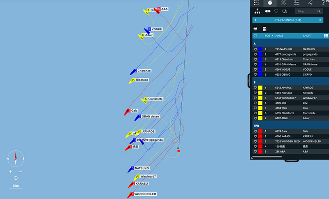The width and height of the screenshot is (329, 199).
Task: Open the share tab icon
Action: (310, 2)
